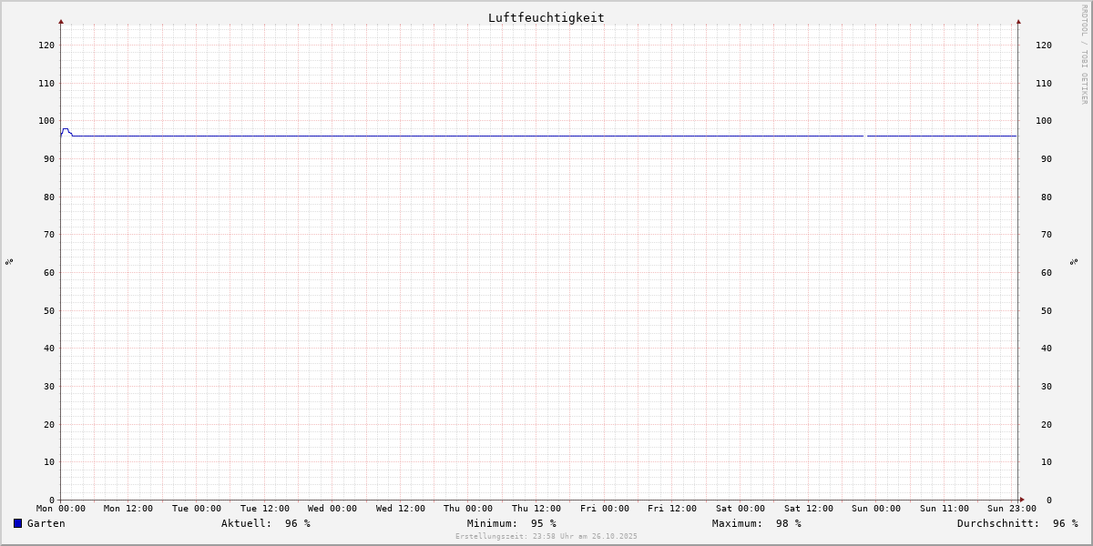The image size is (1093, 546).
Task: Click the red arrow at the x-axis right end
Action: [1021, 500]
